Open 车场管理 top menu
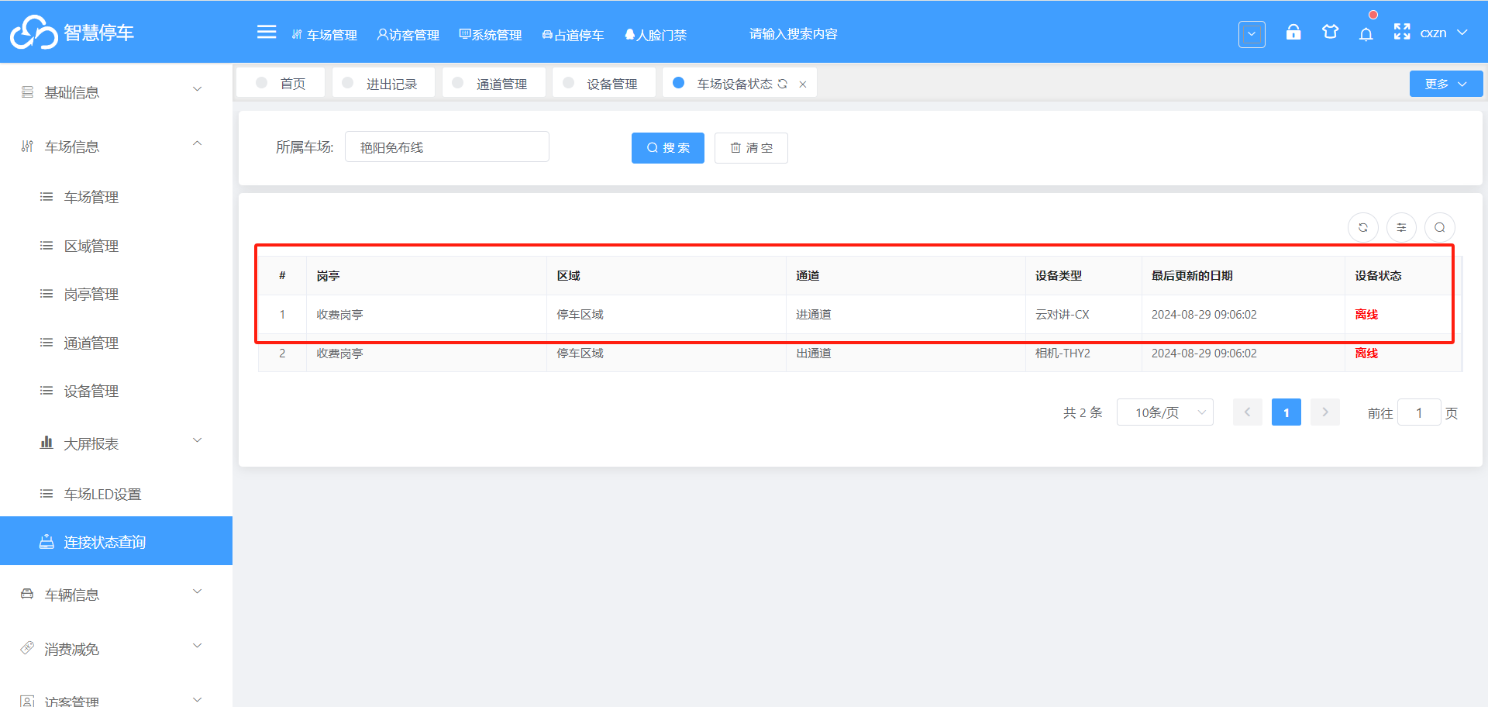 tap(324, 35)
